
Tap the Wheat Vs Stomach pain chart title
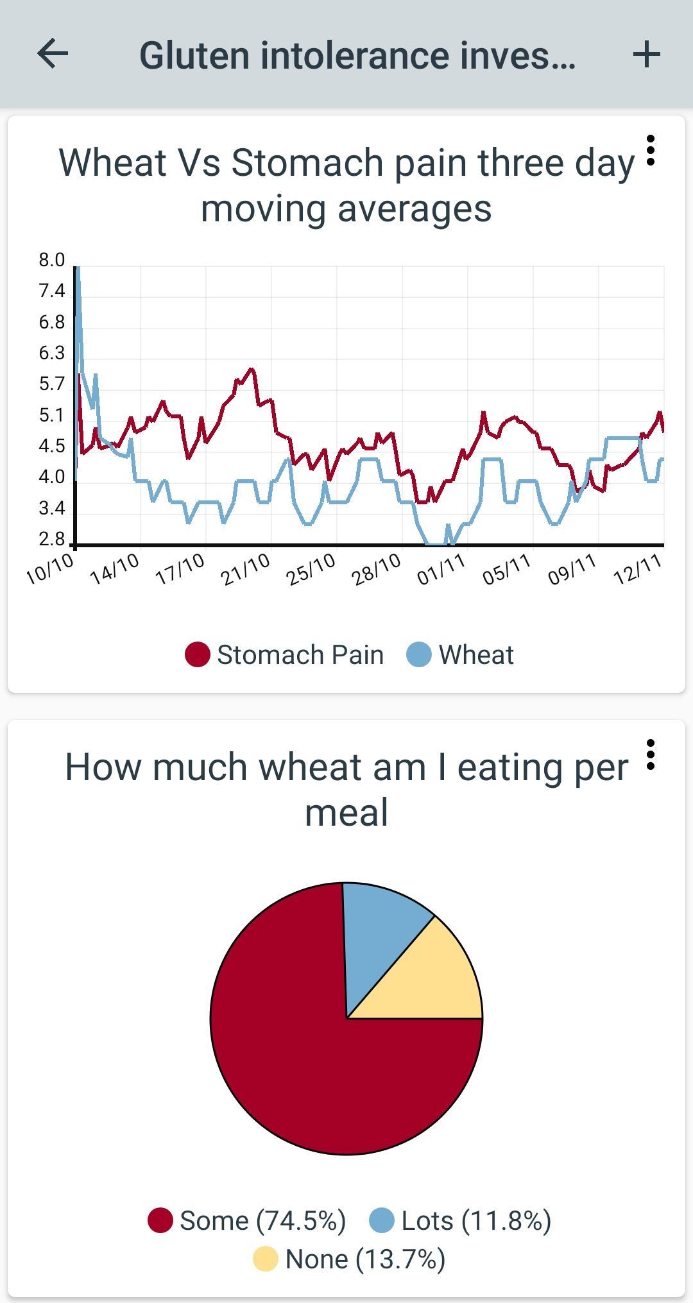click(x=346, y=185)
